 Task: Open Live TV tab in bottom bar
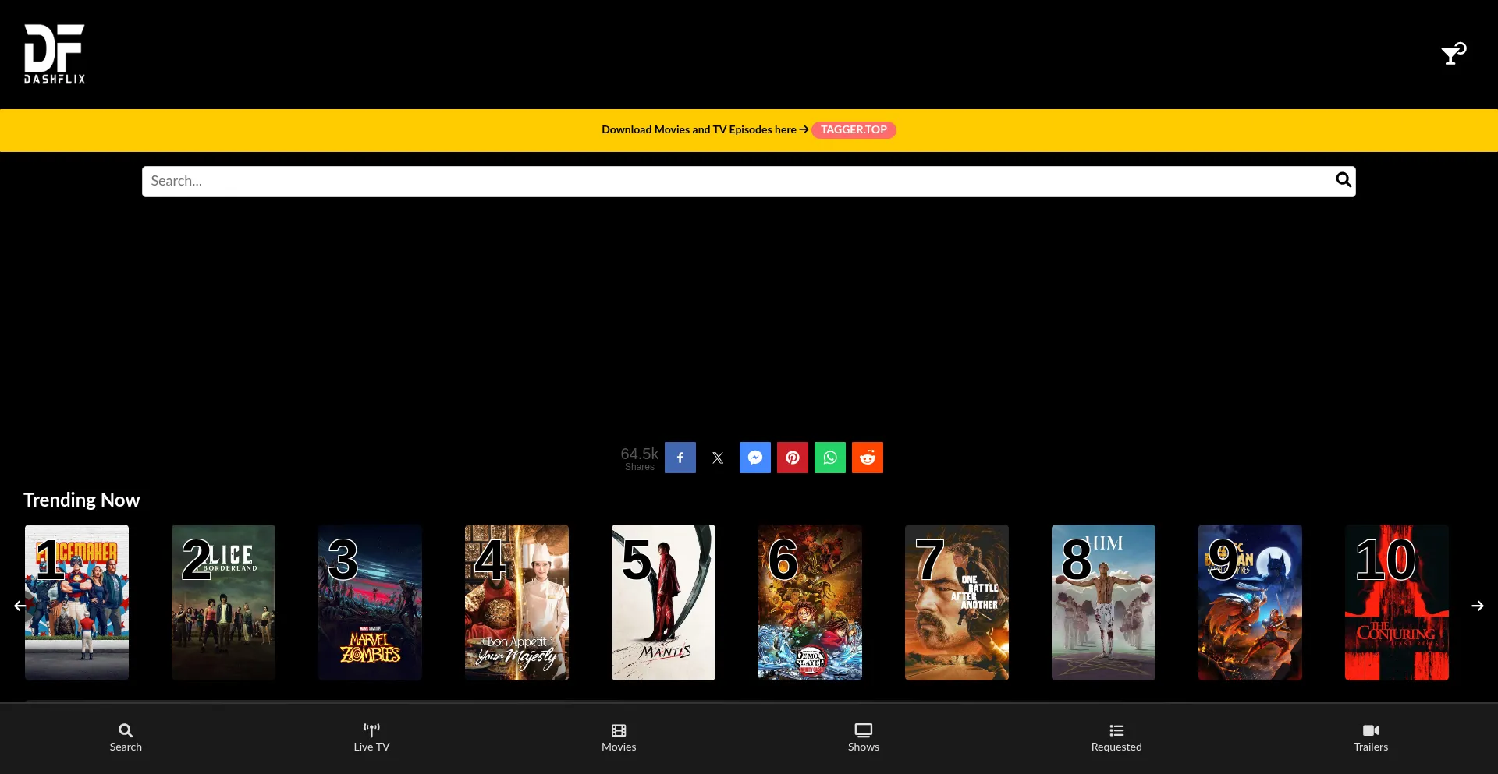(x=371, y=737)
